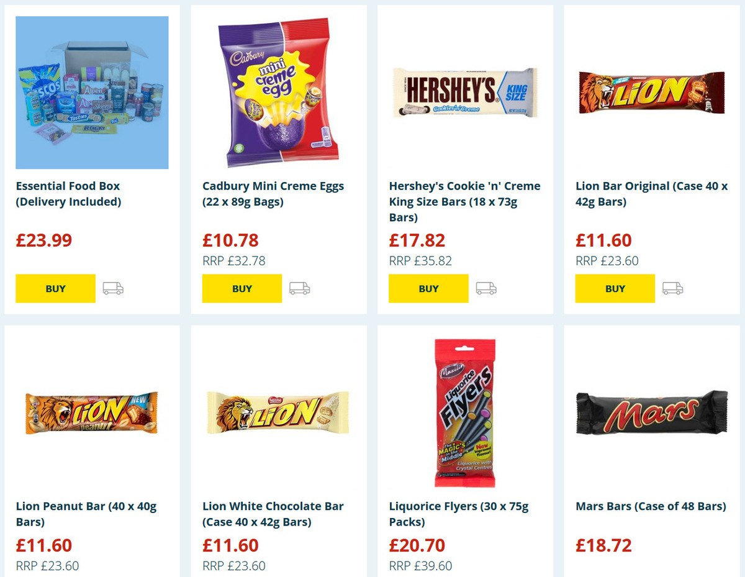Screen dimensions: 745x577
Task: Click BUY for Lion Bar Original case
Action: pyautogui.click(x=615, y=288)
